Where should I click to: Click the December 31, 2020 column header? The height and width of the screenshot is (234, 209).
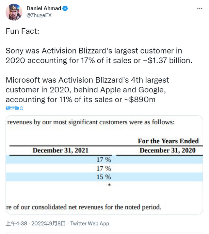[x=168, y=150]
